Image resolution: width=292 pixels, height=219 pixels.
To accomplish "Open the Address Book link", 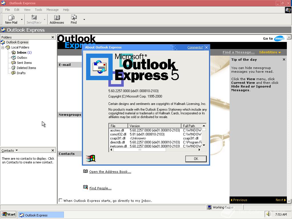I will coord(110,172).
